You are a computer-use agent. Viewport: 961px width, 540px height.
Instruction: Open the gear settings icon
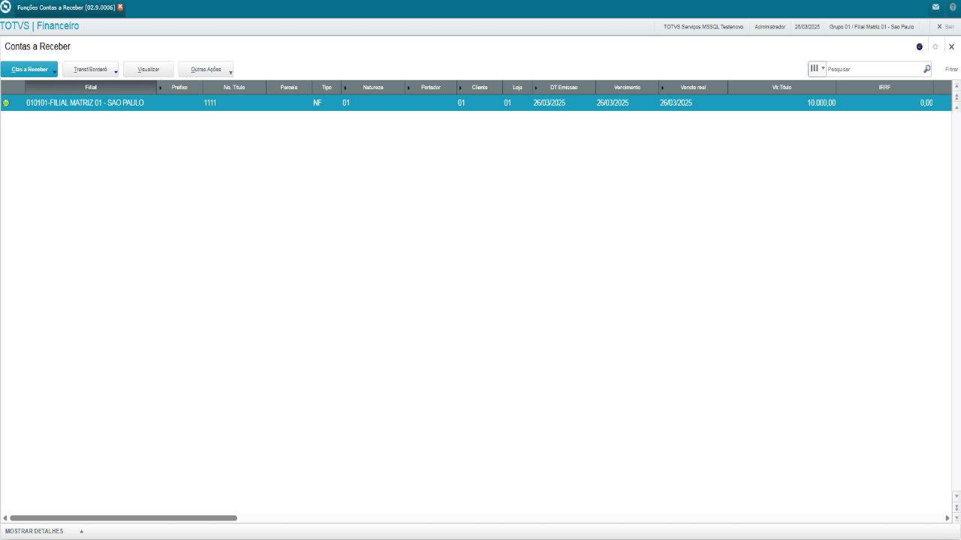tap(935, 46)
